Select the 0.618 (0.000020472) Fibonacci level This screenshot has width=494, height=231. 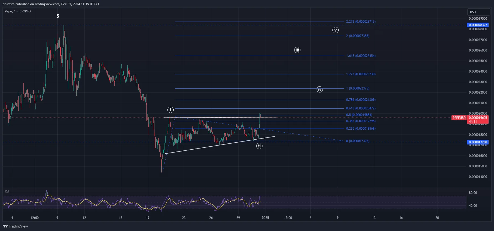pyautogui.click(x=361, y=108)
